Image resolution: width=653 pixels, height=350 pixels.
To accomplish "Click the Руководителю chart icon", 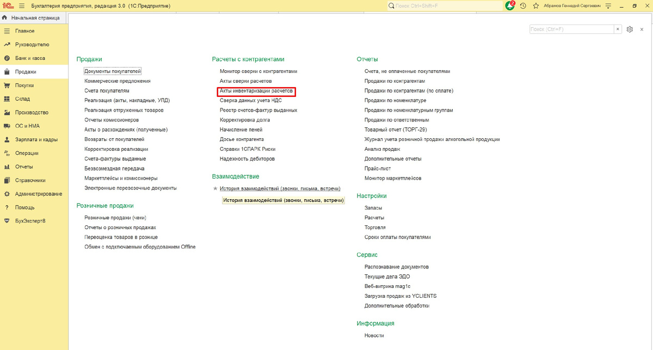I will click(7, 45).
